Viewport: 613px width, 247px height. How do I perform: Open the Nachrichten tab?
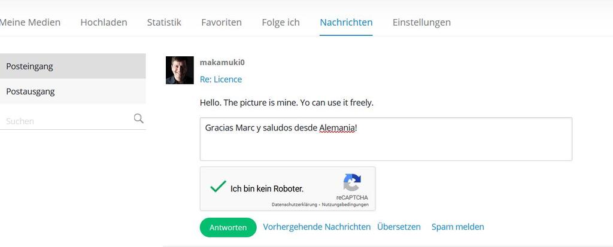(x=346, y=22)
